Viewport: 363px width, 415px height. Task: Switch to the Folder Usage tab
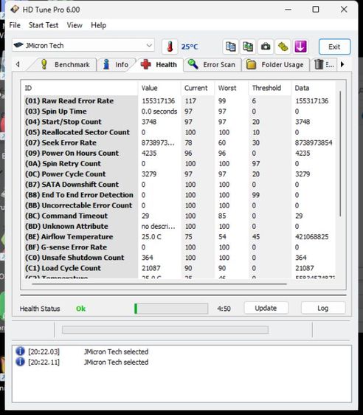276,64
